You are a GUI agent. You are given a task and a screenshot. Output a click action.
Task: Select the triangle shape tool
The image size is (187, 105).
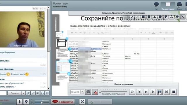[x=155, y=17]
